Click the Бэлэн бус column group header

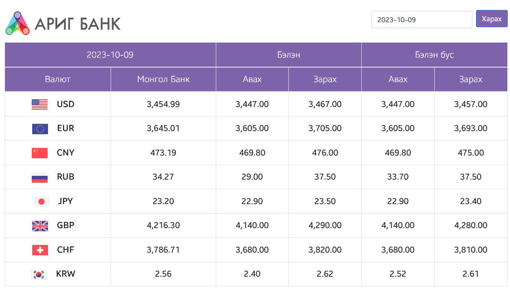[x=434, y=55]
